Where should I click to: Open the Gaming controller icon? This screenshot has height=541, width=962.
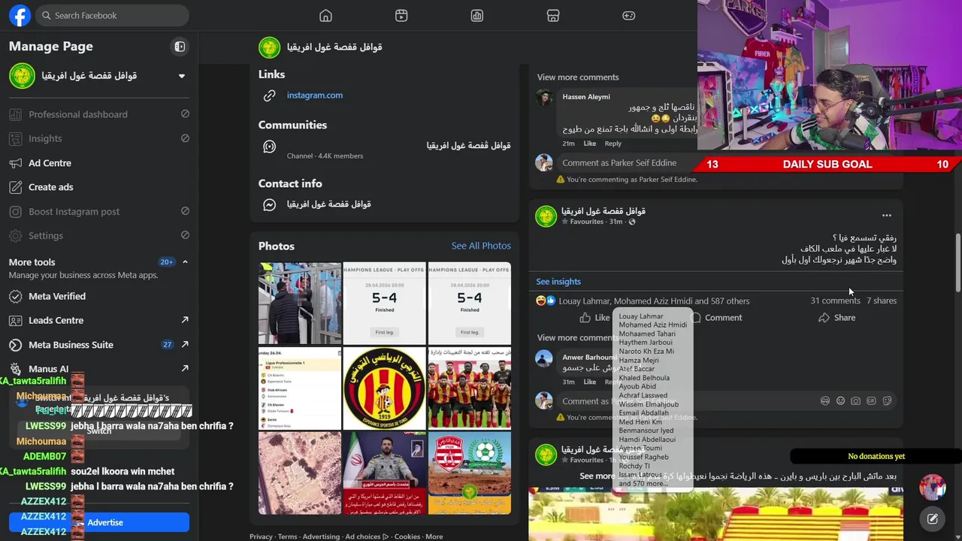629,16
